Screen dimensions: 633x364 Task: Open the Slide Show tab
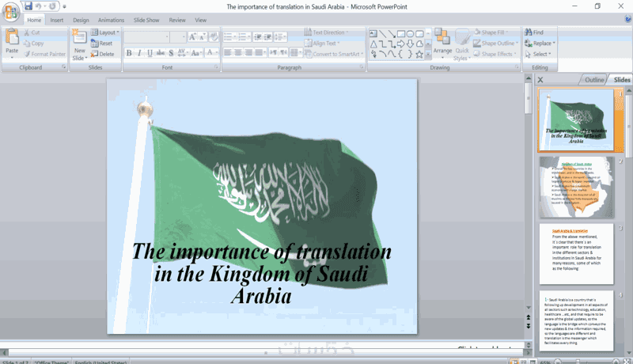click(146, 20)
